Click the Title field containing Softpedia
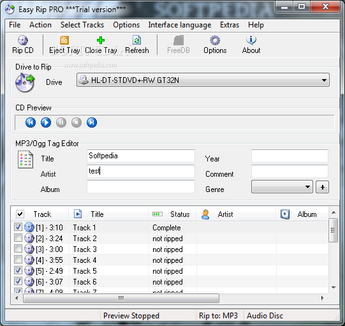Viewport: 345px width, 326px height. (x=141, y=156)
